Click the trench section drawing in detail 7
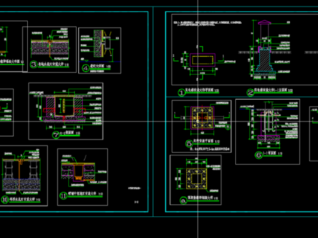318x238 pixels. point(64,108)
